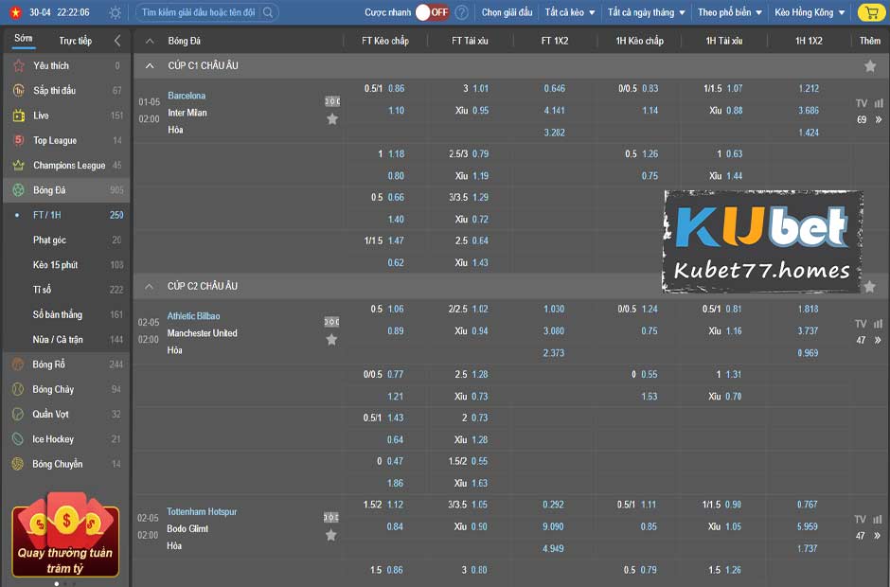Open the Tottenham Hotspur team link
Viewport: 890px width, 587px height.
(202, 511)
